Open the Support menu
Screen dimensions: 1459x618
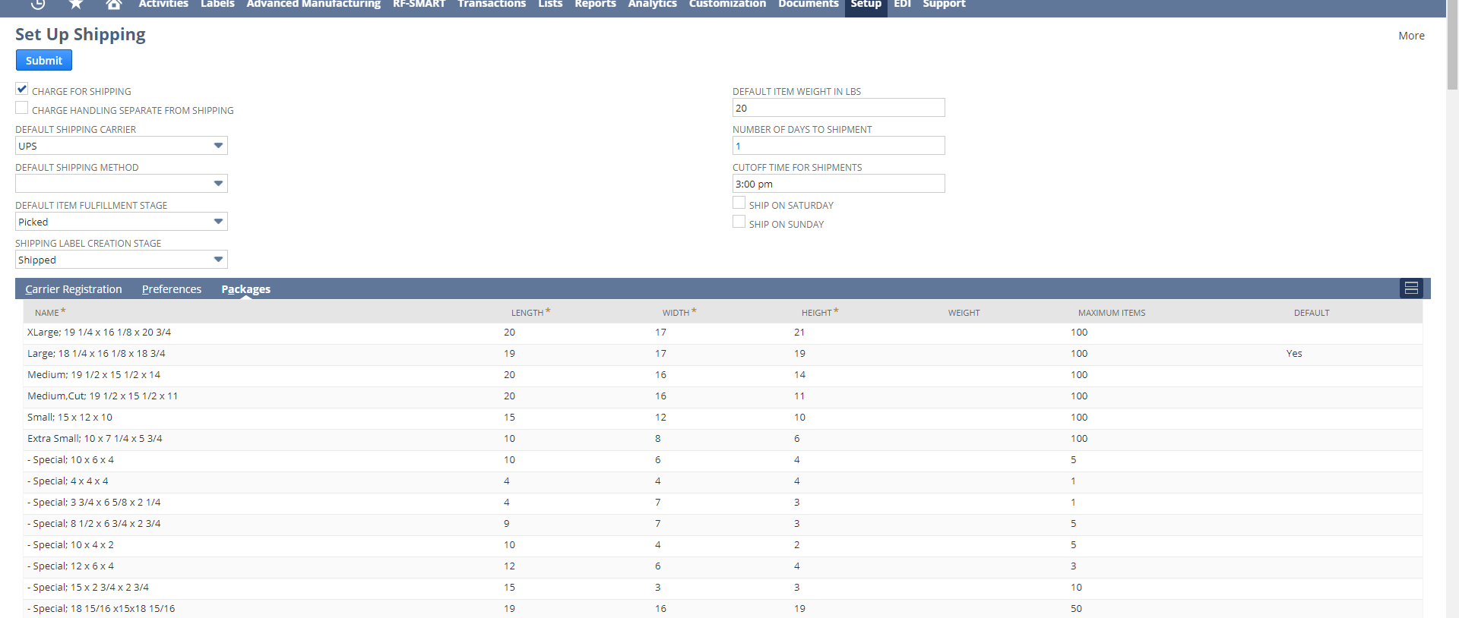pos(944,5)
